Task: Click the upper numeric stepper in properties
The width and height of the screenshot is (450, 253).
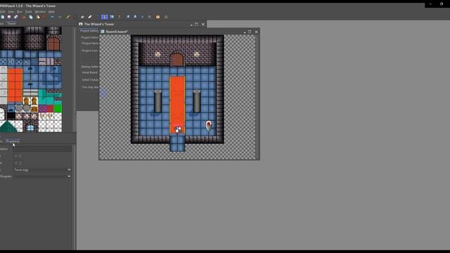Action: click(x=18, y=156)
